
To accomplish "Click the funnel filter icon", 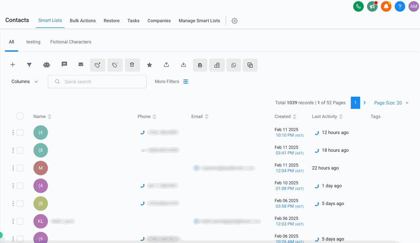I will tap(29, 65).
